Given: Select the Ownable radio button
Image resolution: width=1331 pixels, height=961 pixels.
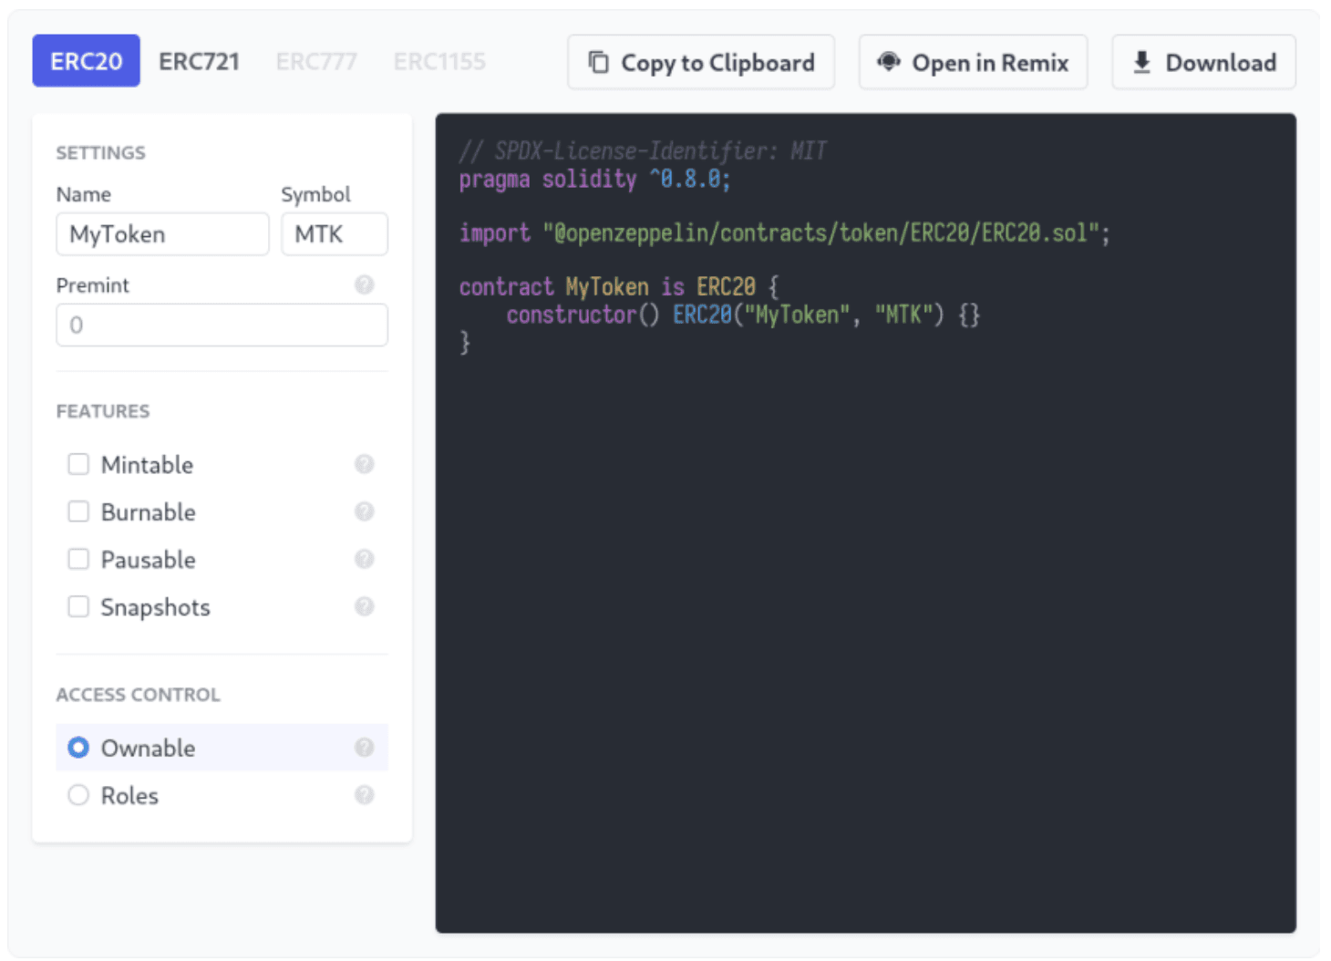Looking at the screenshot, I should click(78, 747).
